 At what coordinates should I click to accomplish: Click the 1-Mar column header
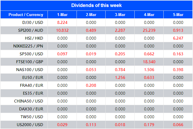62,15
